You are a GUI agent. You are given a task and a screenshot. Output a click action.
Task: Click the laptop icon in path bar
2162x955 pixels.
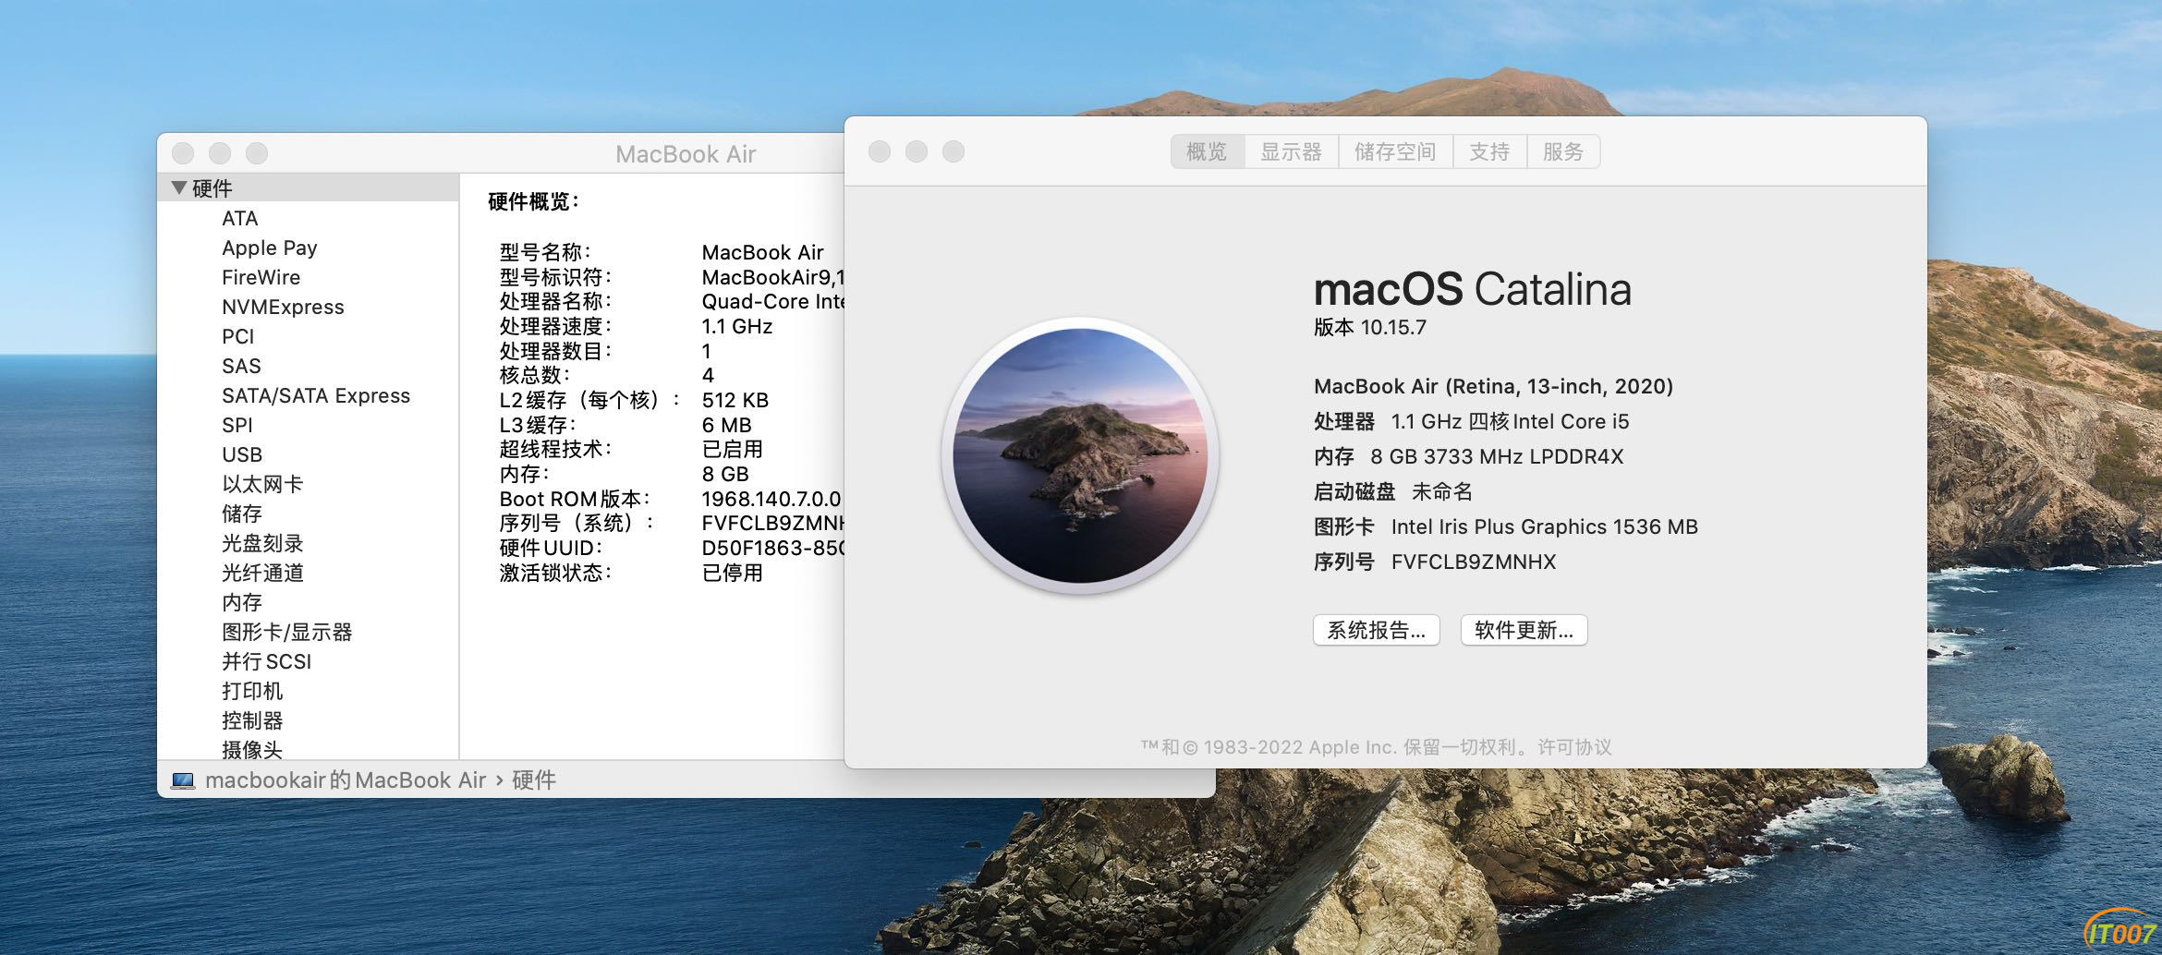pos(183,781)
